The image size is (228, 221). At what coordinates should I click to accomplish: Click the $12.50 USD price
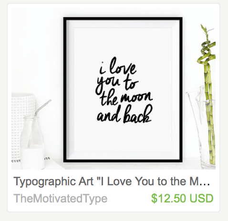tap(182, 198)
